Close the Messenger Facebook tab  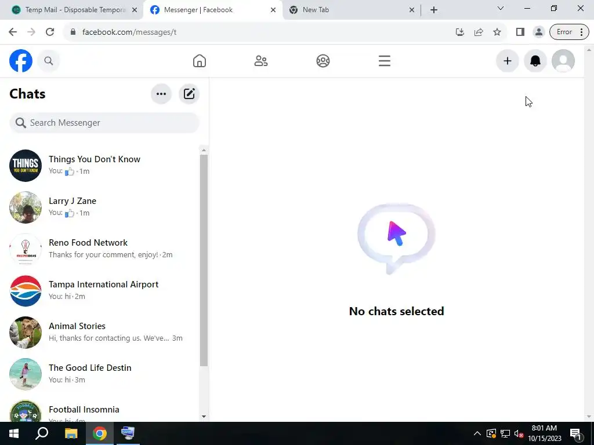pos(273,10)
